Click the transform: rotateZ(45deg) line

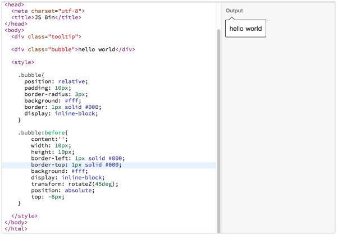tap(75, 184)
